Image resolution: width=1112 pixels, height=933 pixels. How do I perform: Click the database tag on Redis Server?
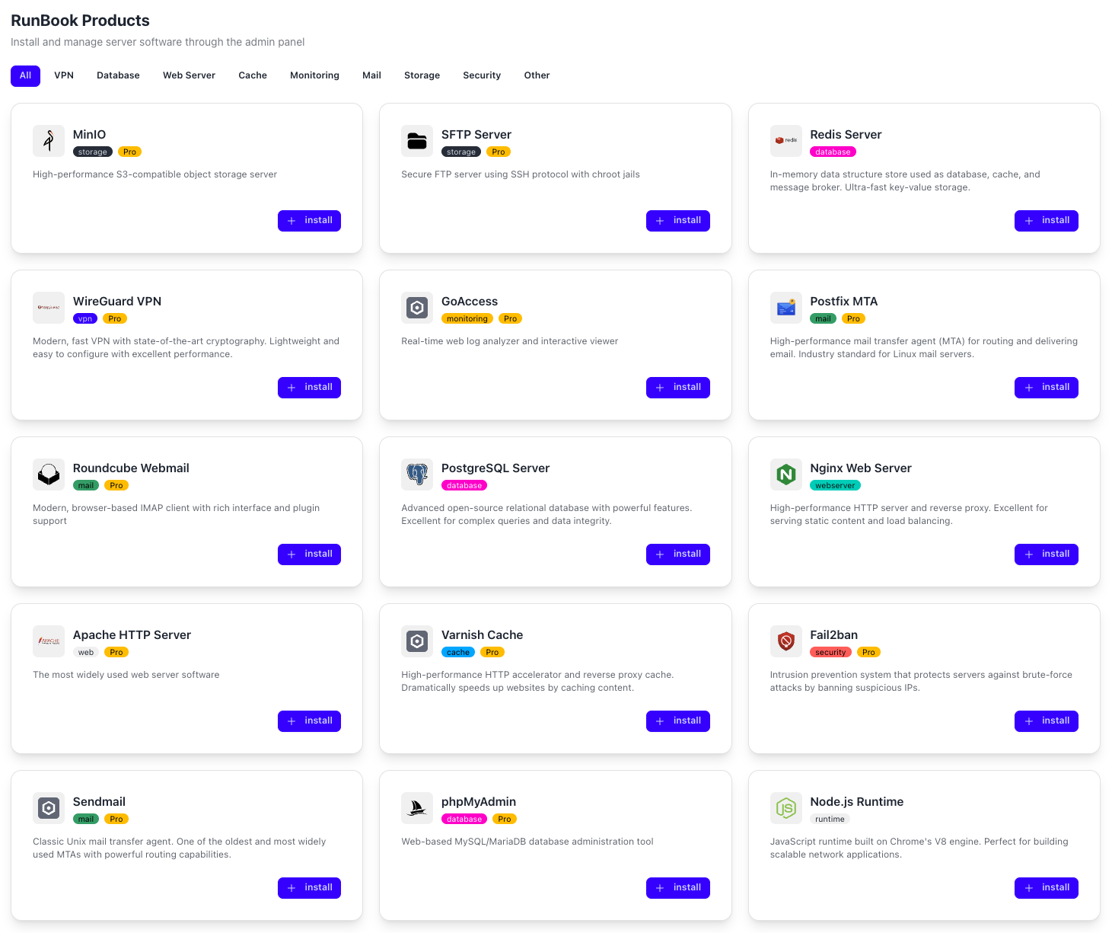click(833, 152)
